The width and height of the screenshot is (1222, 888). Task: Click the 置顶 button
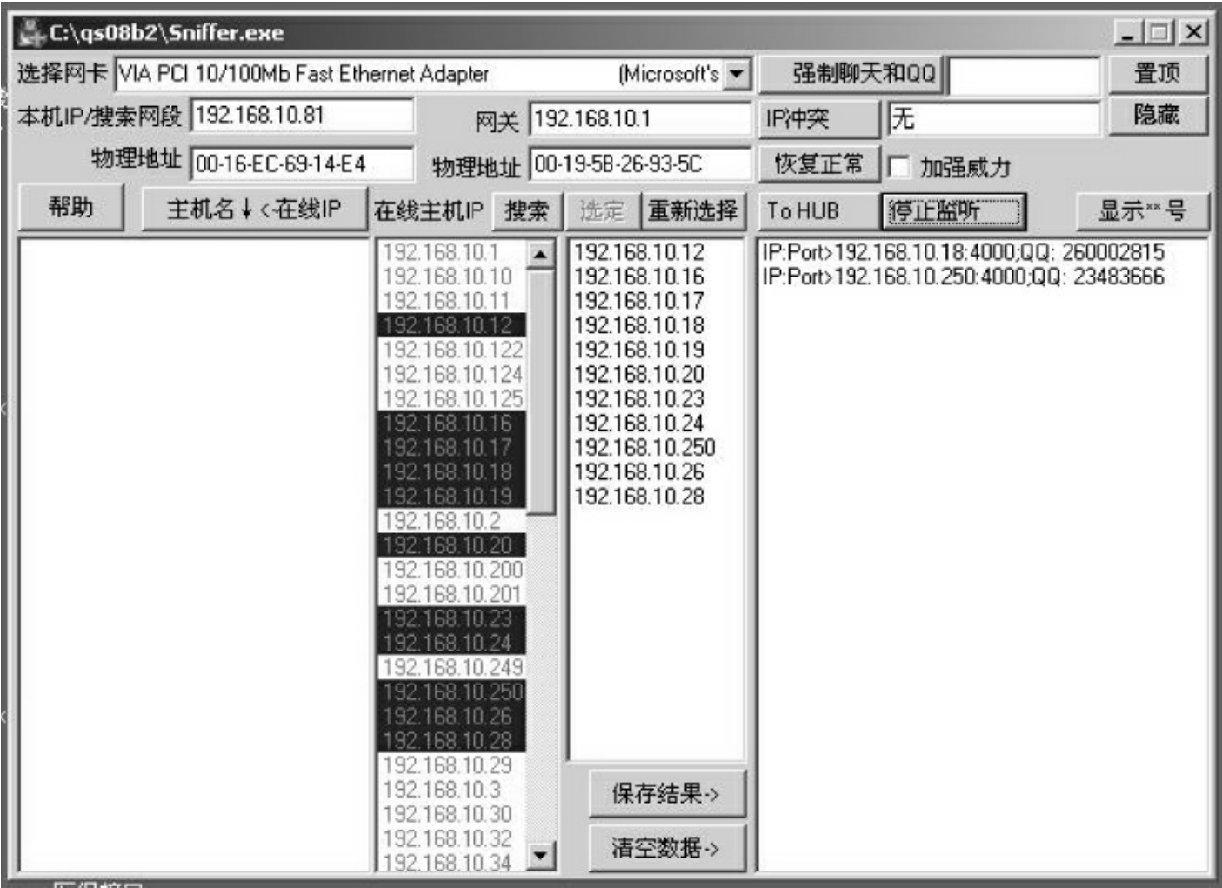pyautogui.click(x=1158, y=74)
